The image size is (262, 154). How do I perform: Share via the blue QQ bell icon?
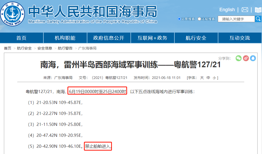(253, 58)
